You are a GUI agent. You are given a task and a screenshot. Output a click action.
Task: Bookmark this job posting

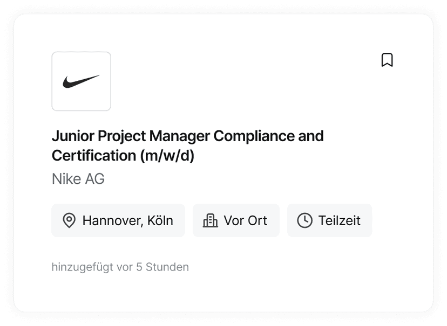(x=387, y=60)
